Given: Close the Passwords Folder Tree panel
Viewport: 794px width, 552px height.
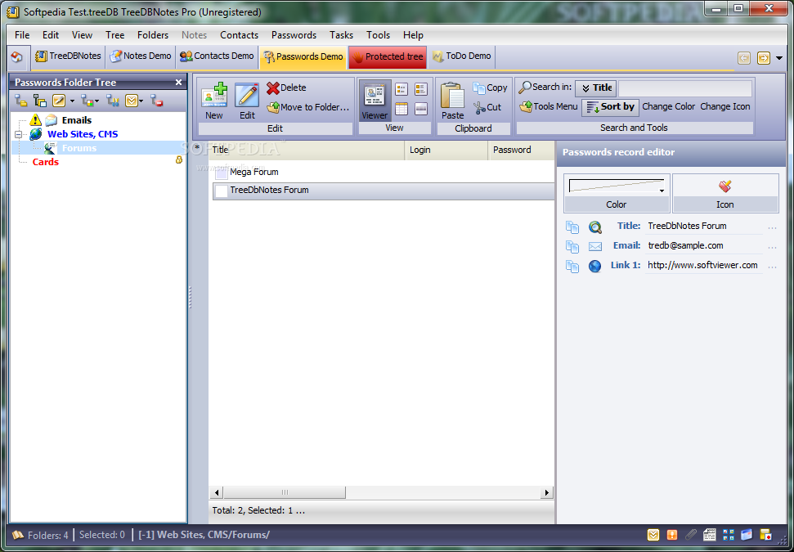Looking at the screenshot, I should 178,82.
